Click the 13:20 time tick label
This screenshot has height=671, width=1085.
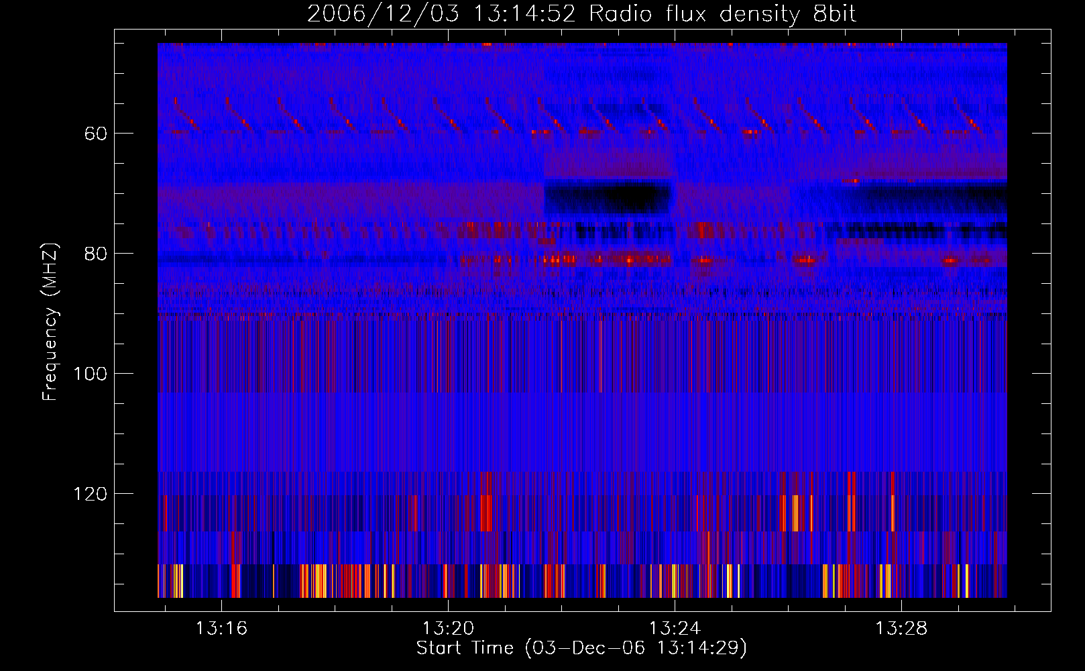pyautogui.click(x=448, y=629)
